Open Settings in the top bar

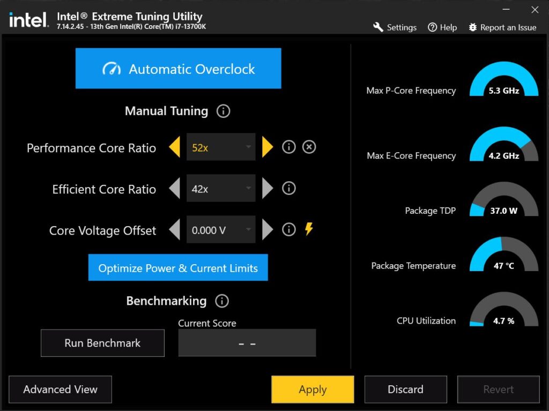point(395,27)
